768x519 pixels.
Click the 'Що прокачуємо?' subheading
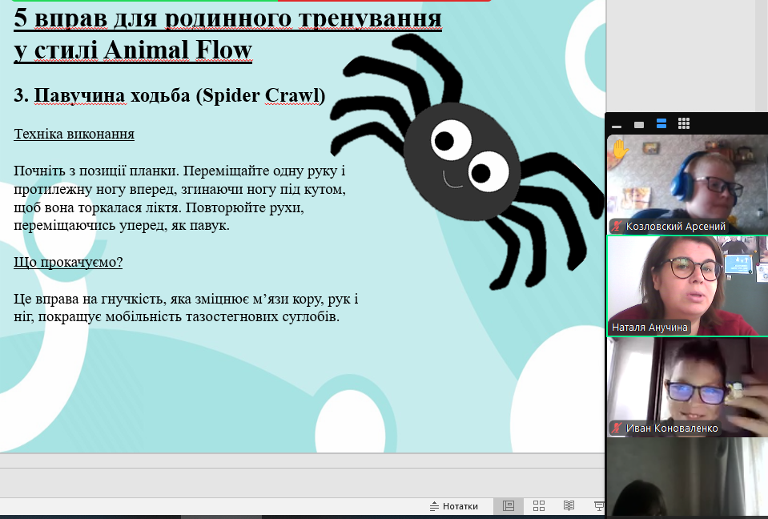[x=68, y=262]
